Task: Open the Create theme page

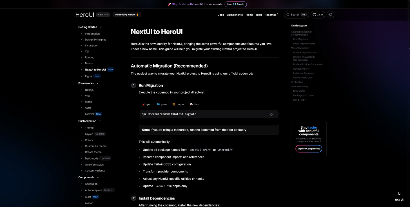Action: pos(93,152)
